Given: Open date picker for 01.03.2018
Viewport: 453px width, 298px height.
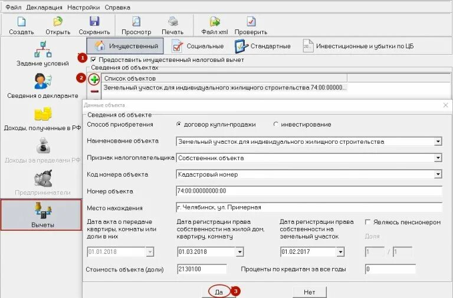Looking at the screenshot, I should click(x=240, y=252).
